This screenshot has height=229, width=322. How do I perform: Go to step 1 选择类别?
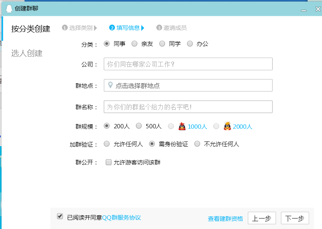(x=79, y=28)
